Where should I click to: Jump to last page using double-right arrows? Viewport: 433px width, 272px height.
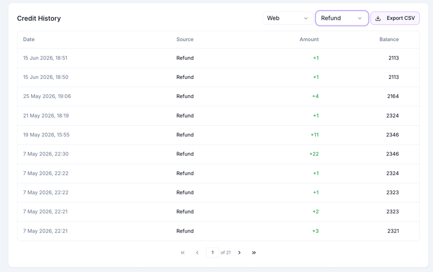(x=254, y=252)
